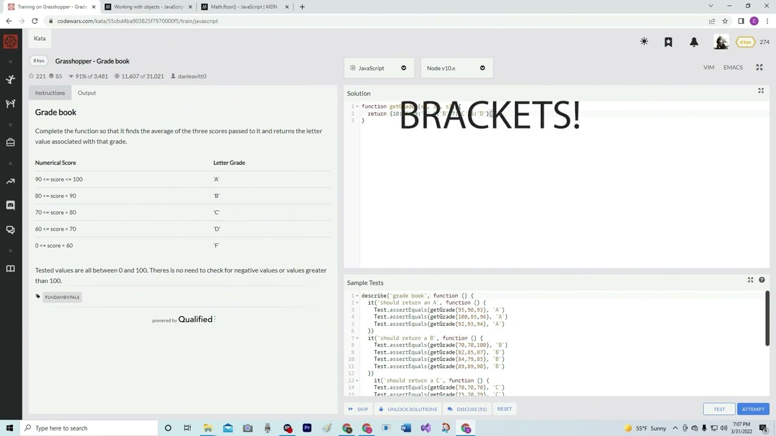Open a new browser tab
This screenshot has width=776, height=436.
(302, 7)
